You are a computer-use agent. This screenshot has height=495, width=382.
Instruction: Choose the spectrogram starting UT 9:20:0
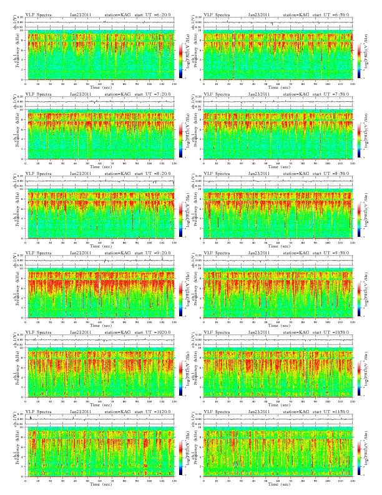tap(100, 293)
